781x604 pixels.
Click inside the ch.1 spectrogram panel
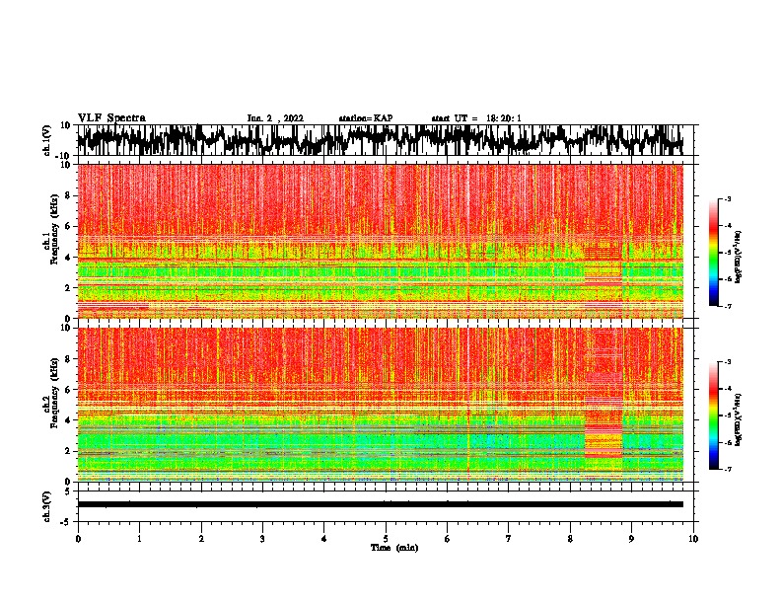tap(381, 241)
